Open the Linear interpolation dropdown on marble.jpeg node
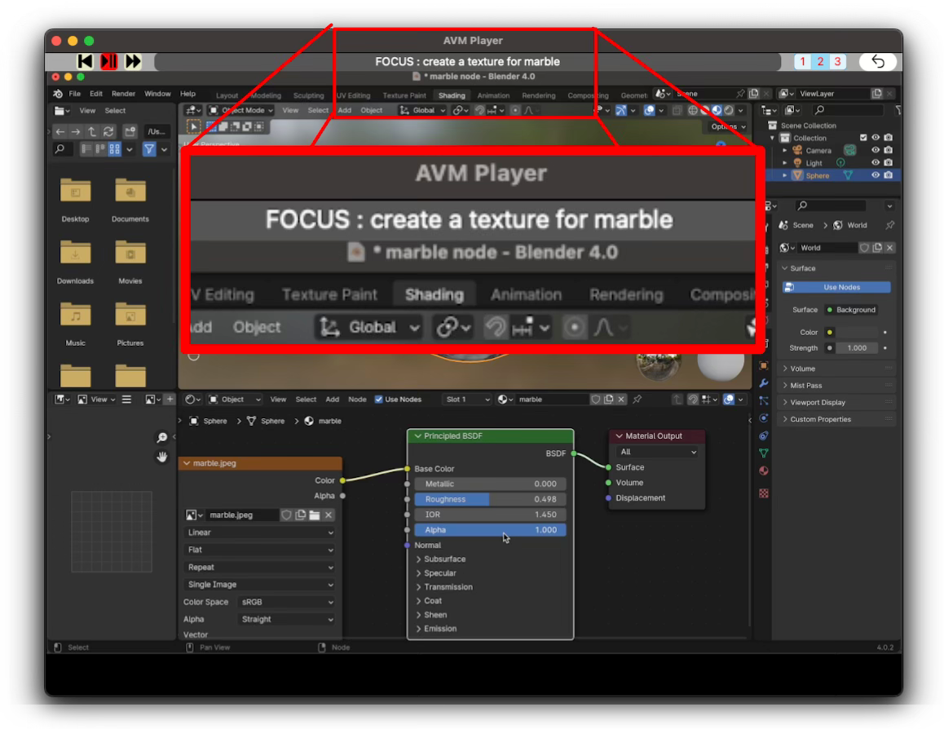Viewport: 944px width, 729px height. click(260, 532)
